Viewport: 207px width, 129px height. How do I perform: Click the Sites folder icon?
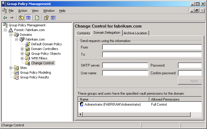click(x=16, y=68)
